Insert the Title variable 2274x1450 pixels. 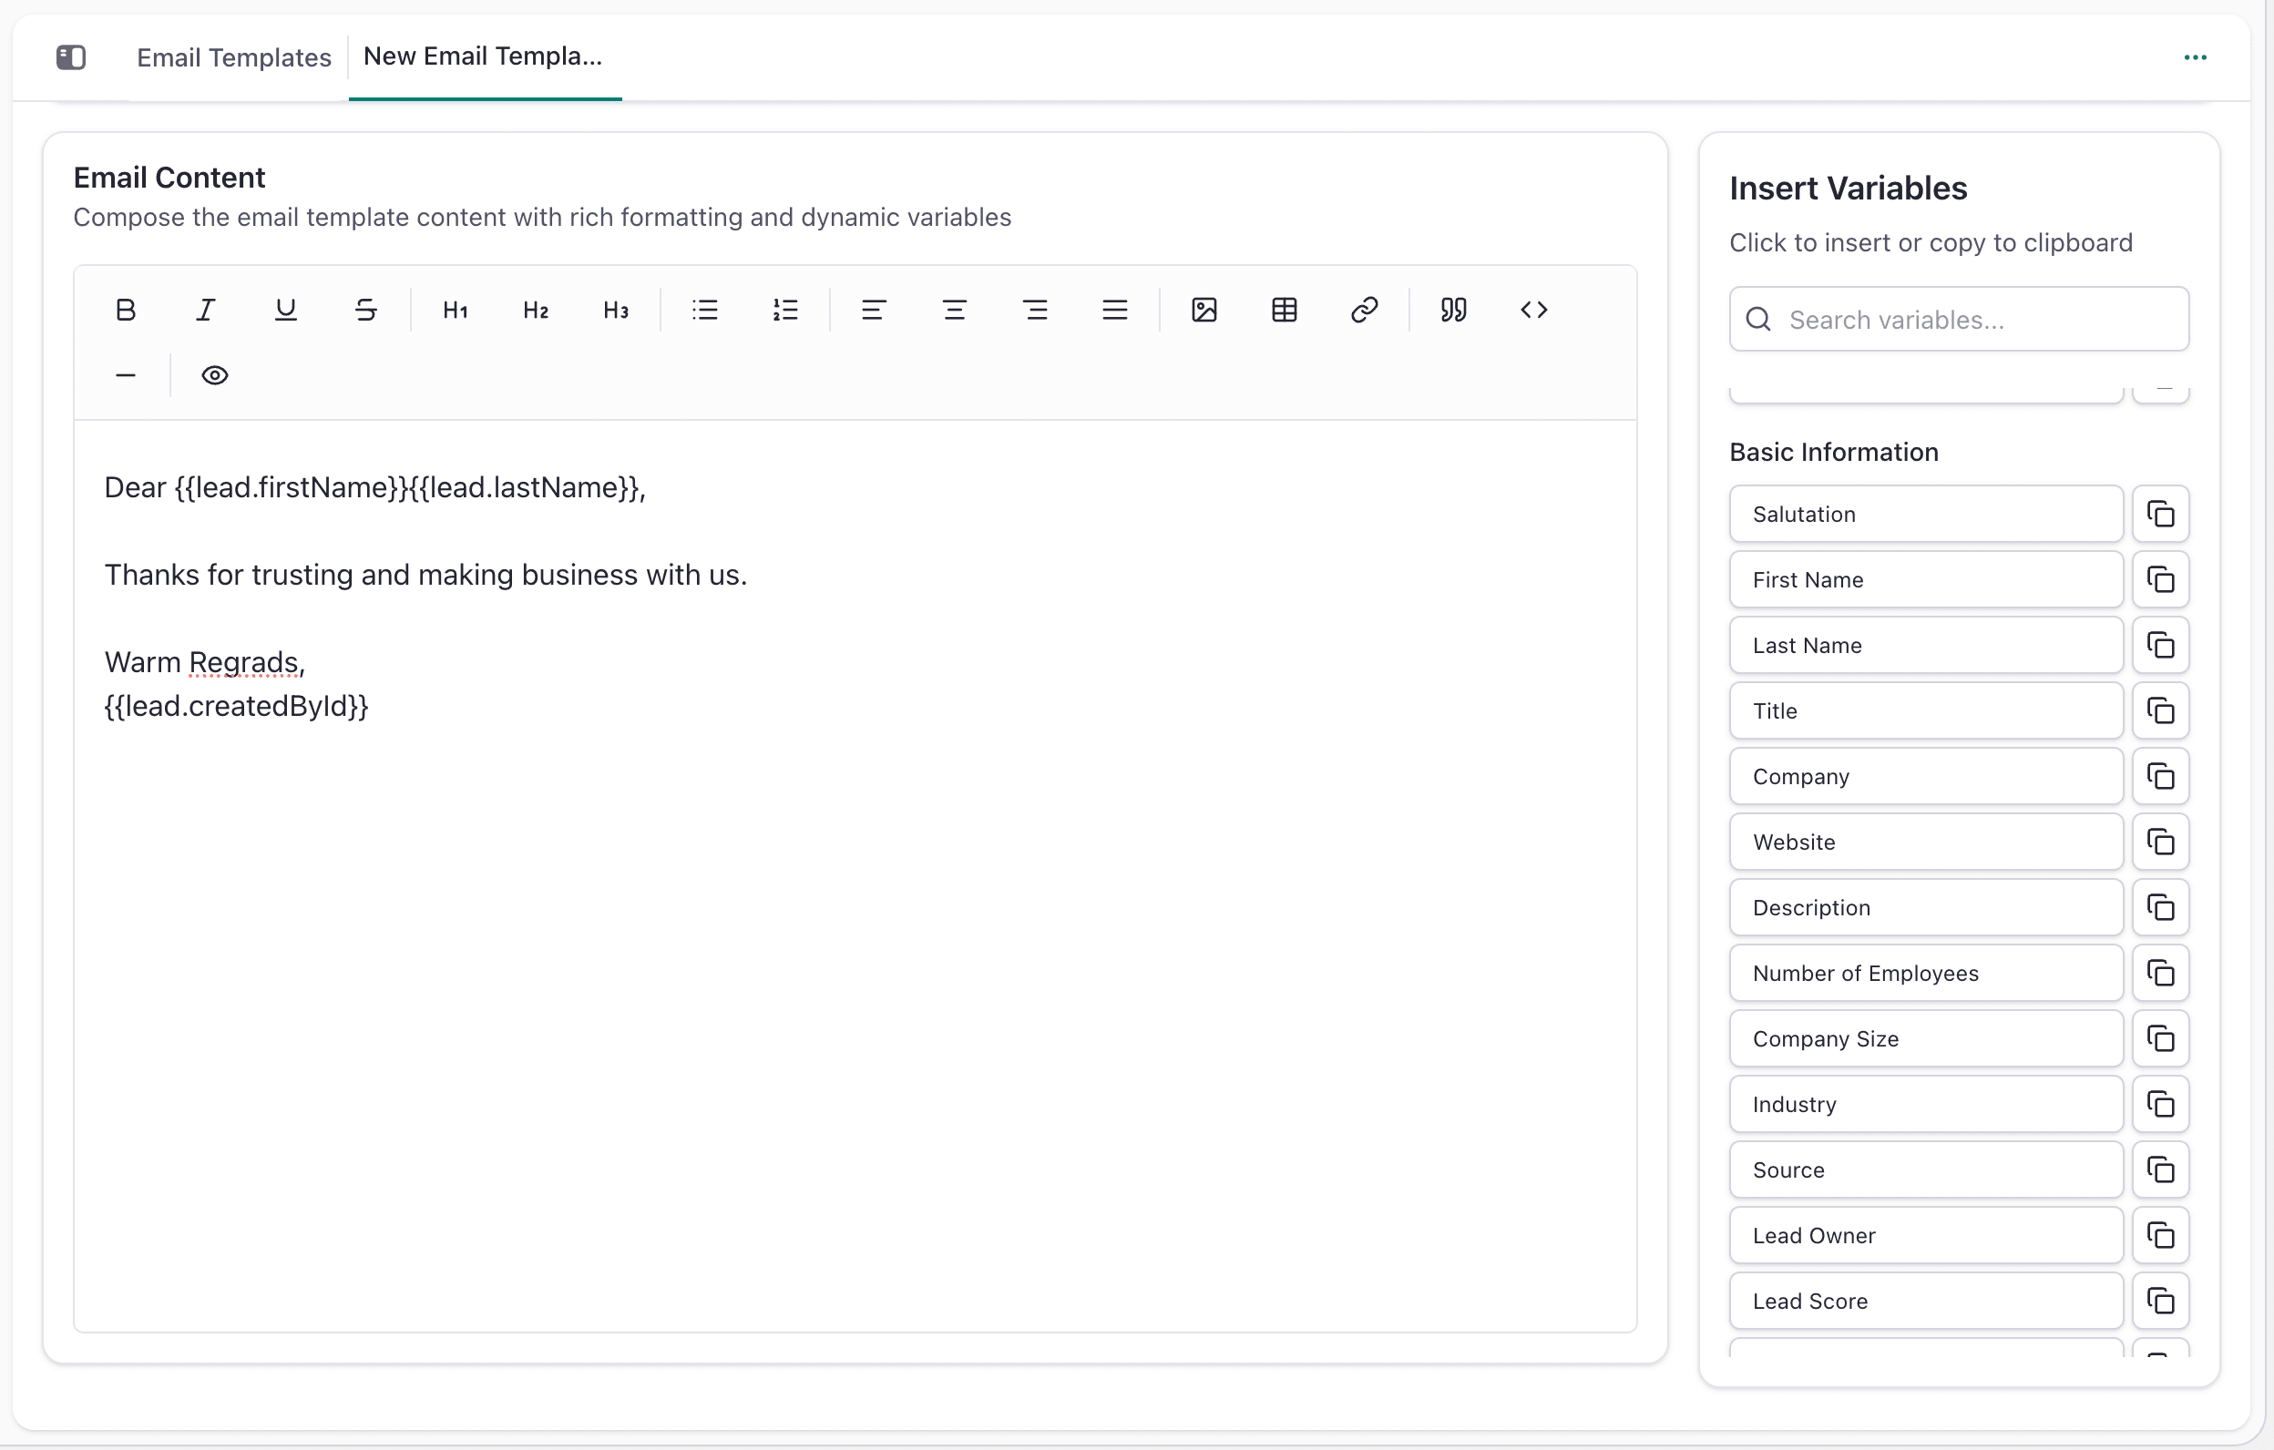(x=1926, y=710)
